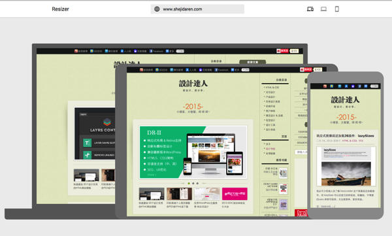Click red Weibo follow button in tablet preview
The width and height of the screenshot is (392, 236).
pos(306,69)
